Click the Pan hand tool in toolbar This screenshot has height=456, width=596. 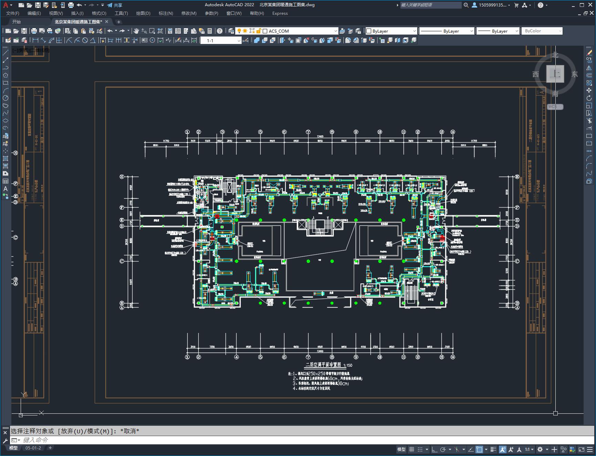[x=136, y=31]
